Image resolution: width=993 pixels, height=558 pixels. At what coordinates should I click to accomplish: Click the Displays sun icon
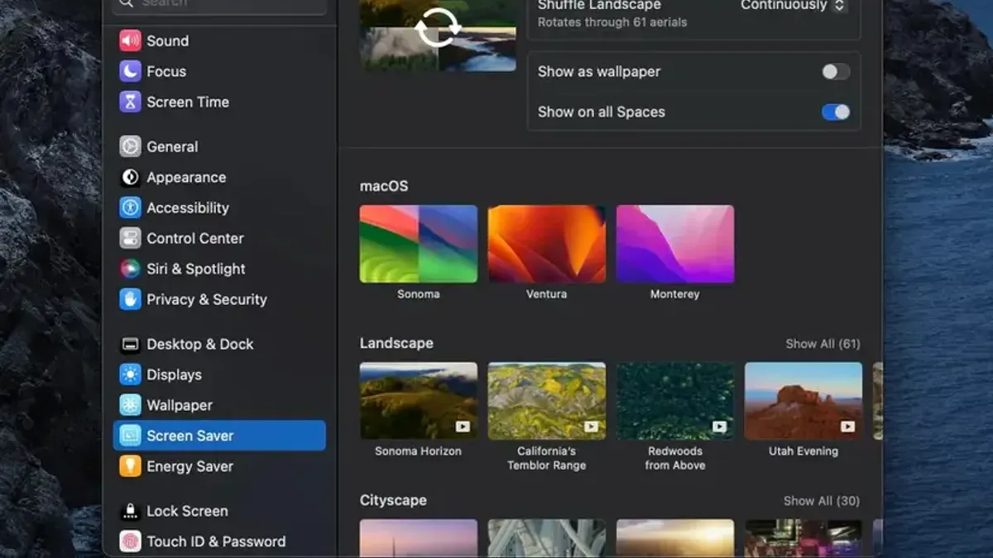(x=130, y=374)
